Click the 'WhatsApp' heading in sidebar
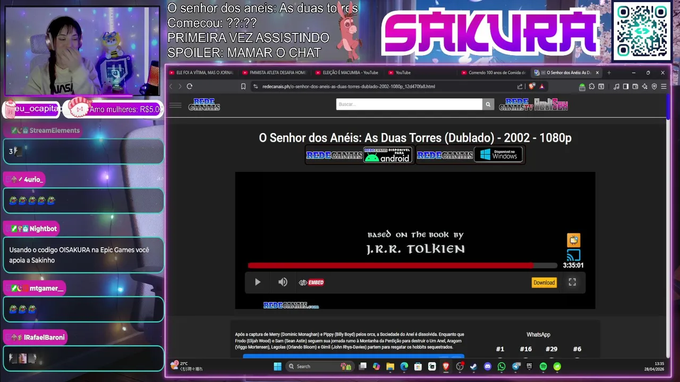Image resolution: width=680 pixels, height=382 pixels. tap(538, 335)
